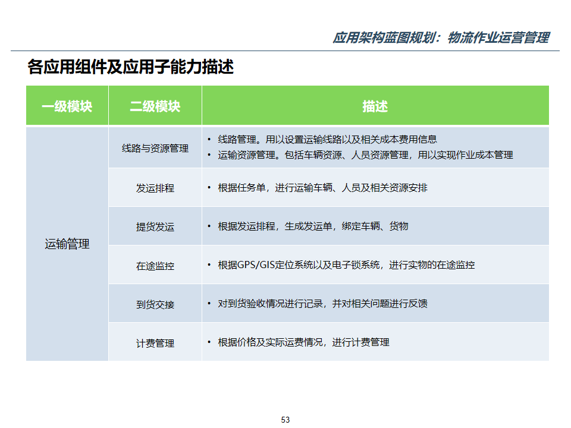Click description '根据价格及实际运费情况，进行计费管理'
Screen dimensions: 571x428
(x=303, y=342)
